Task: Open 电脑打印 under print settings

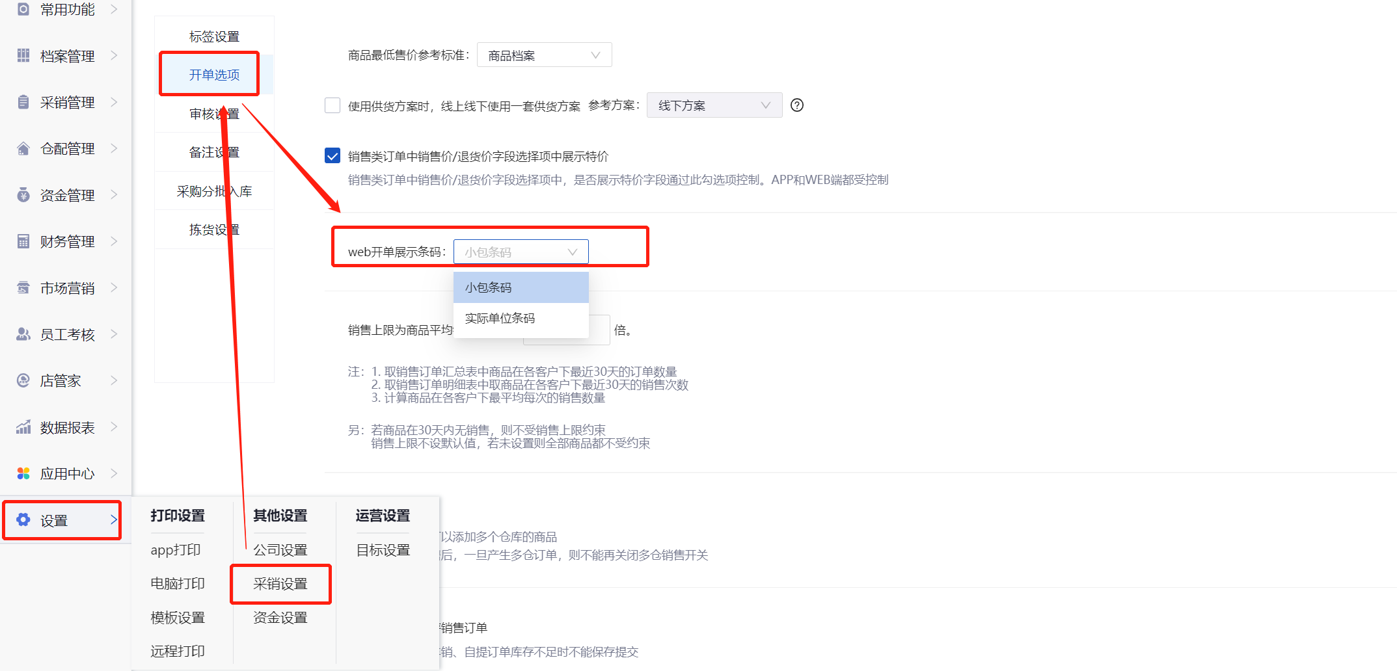Action: [x=178, y=584]
